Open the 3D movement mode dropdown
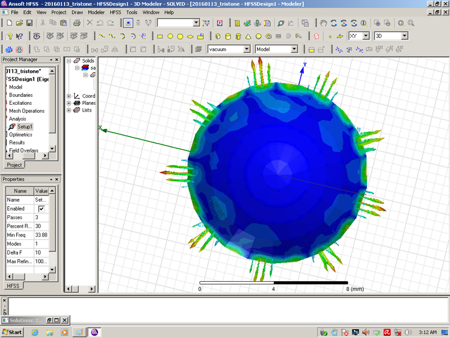 point(404,36)
